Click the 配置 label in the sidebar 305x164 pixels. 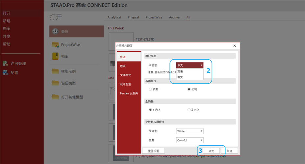(x=14, y=73)
